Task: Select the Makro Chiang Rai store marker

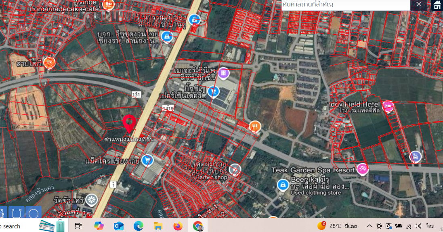Action: (148, 159)
